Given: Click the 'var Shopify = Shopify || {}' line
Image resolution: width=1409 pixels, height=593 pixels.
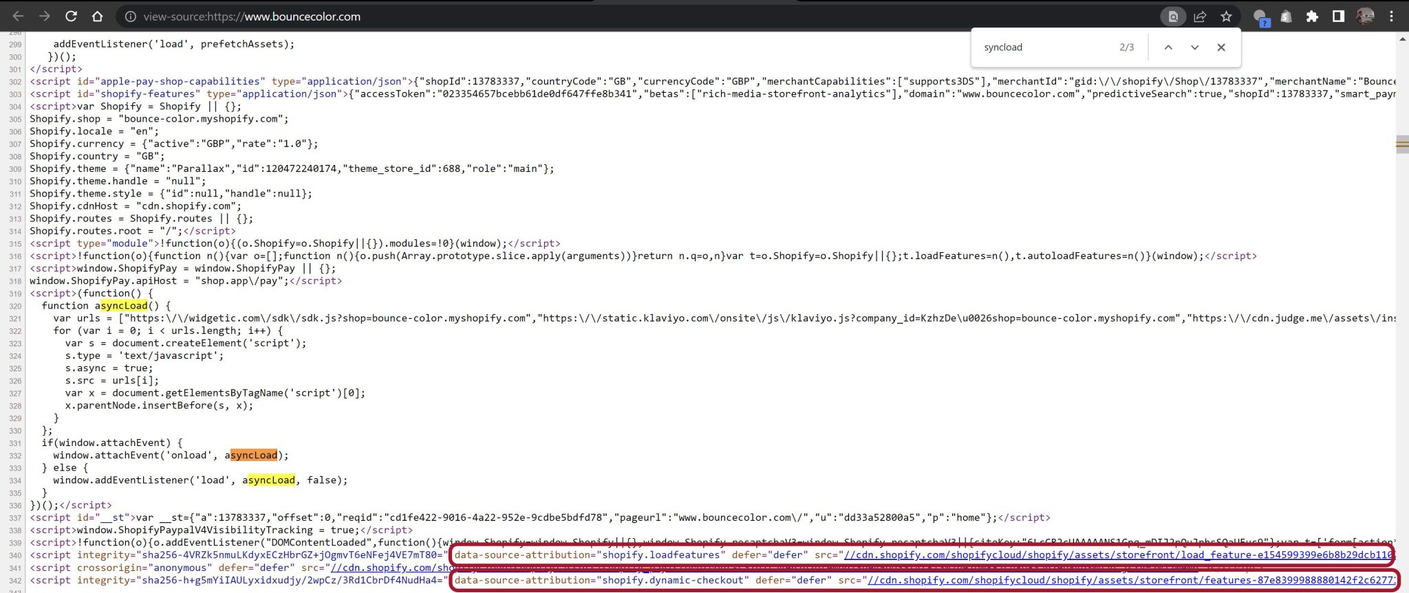Looking at the screenshot, I should 136,107.
